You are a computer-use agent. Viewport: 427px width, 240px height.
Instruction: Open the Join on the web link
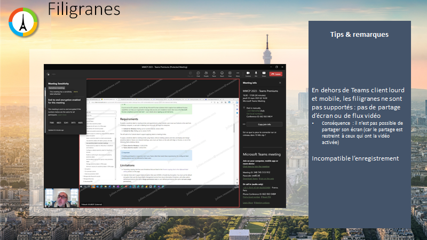click(267, 179)
